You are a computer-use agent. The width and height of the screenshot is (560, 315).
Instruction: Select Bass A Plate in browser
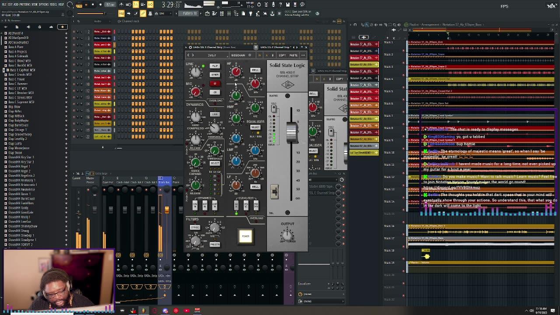point(16,47)
